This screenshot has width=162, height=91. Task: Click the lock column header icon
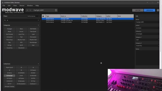click(43, 16)
